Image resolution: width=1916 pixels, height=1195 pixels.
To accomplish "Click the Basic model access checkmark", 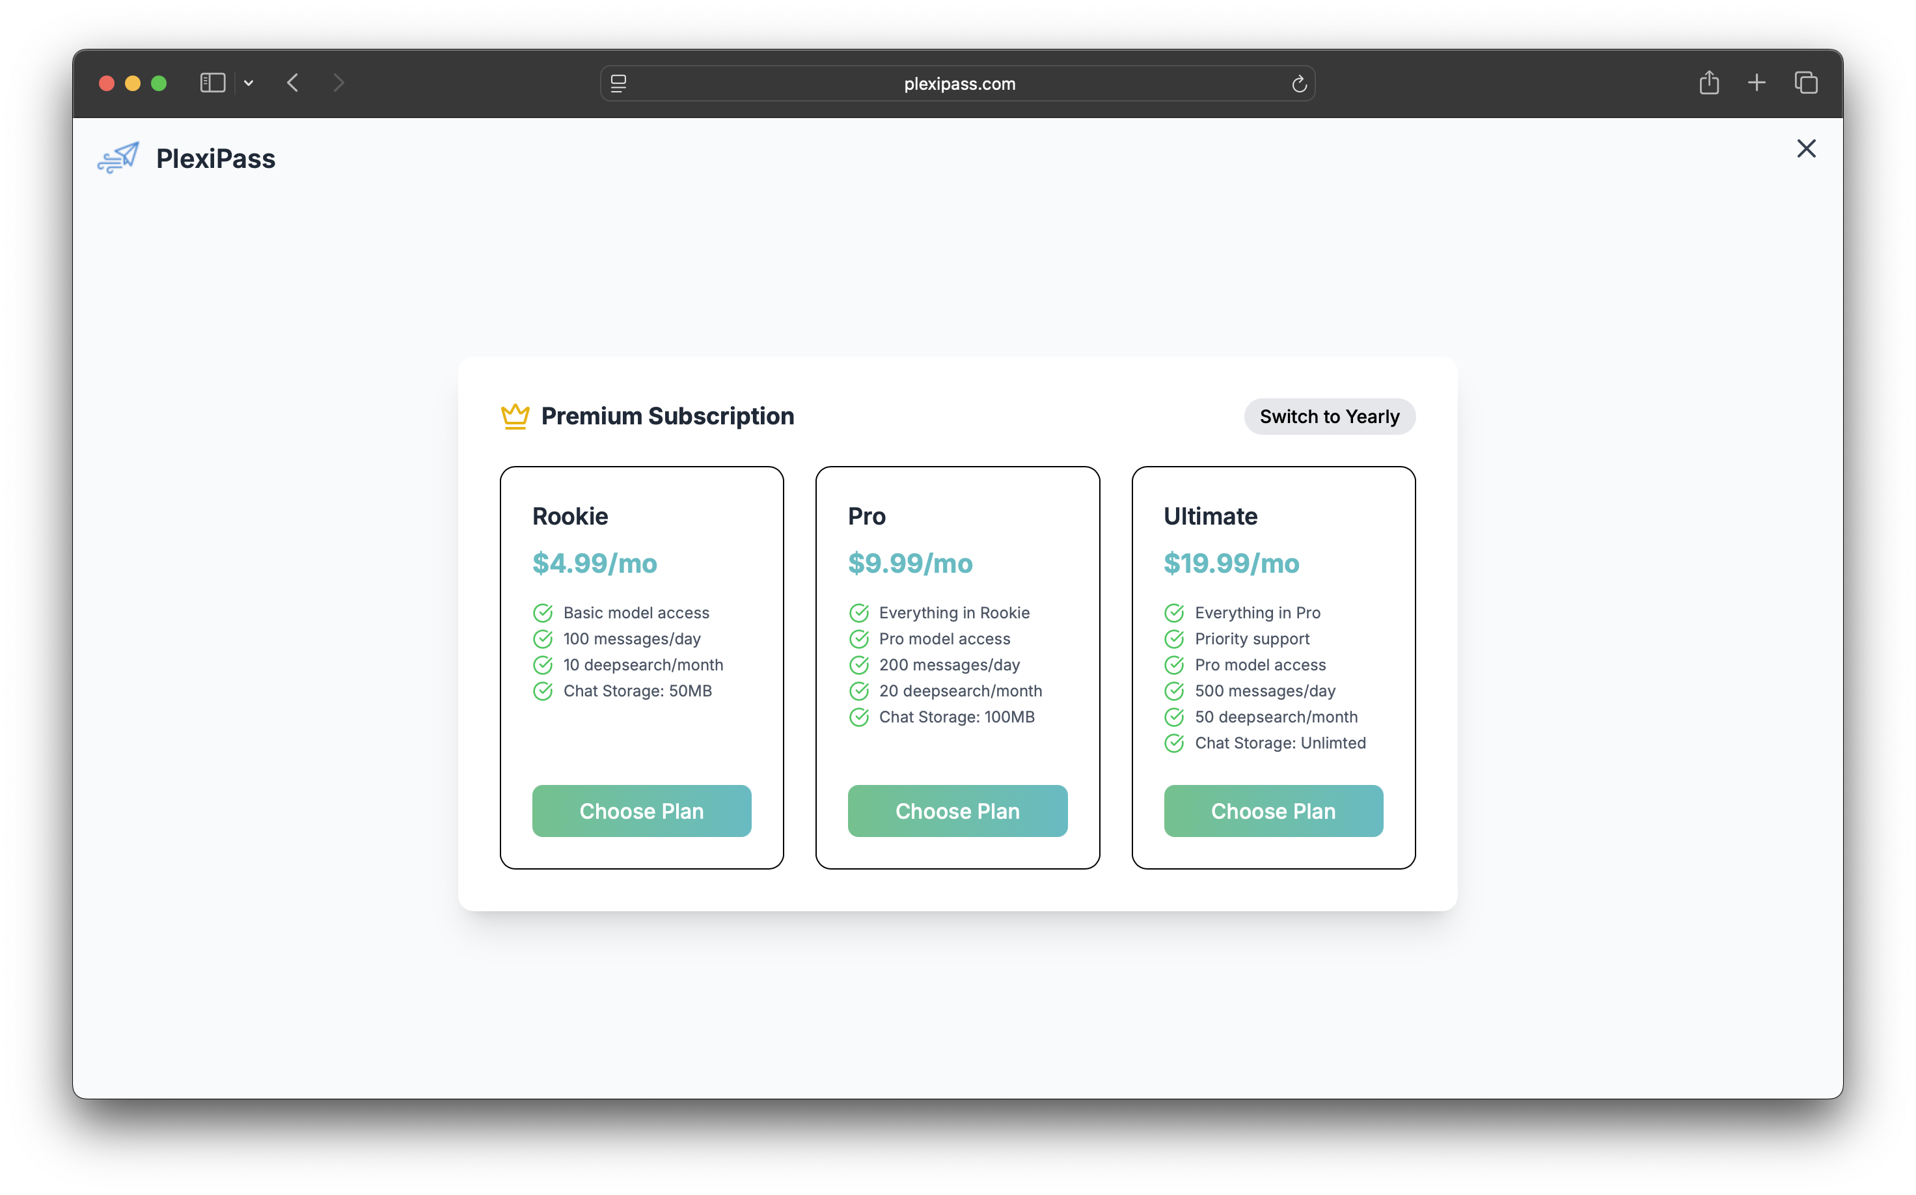I will coord(543,612).
